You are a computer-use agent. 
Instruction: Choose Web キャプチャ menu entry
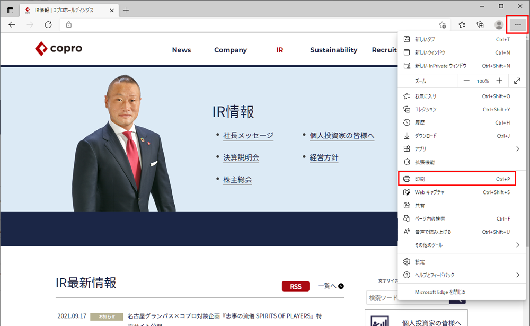pos(462,192)
